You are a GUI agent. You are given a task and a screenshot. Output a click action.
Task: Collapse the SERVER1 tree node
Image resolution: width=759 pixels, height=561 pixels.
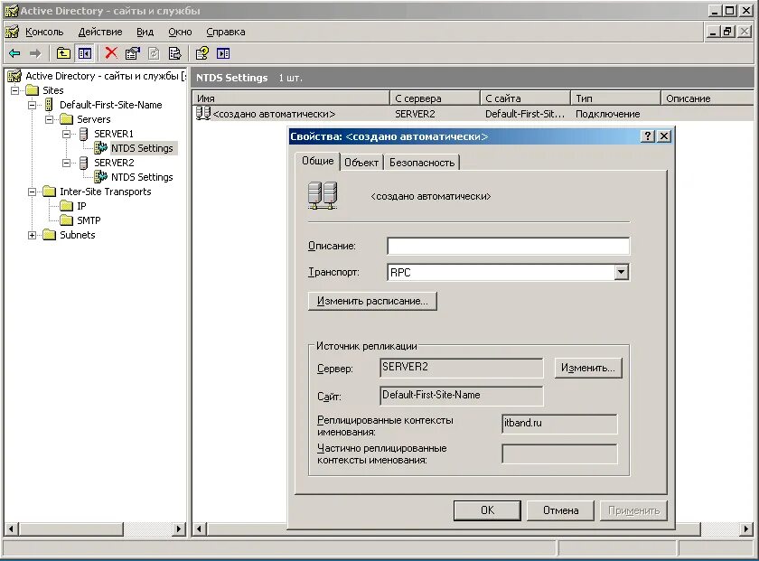click(x=66, y=134)
